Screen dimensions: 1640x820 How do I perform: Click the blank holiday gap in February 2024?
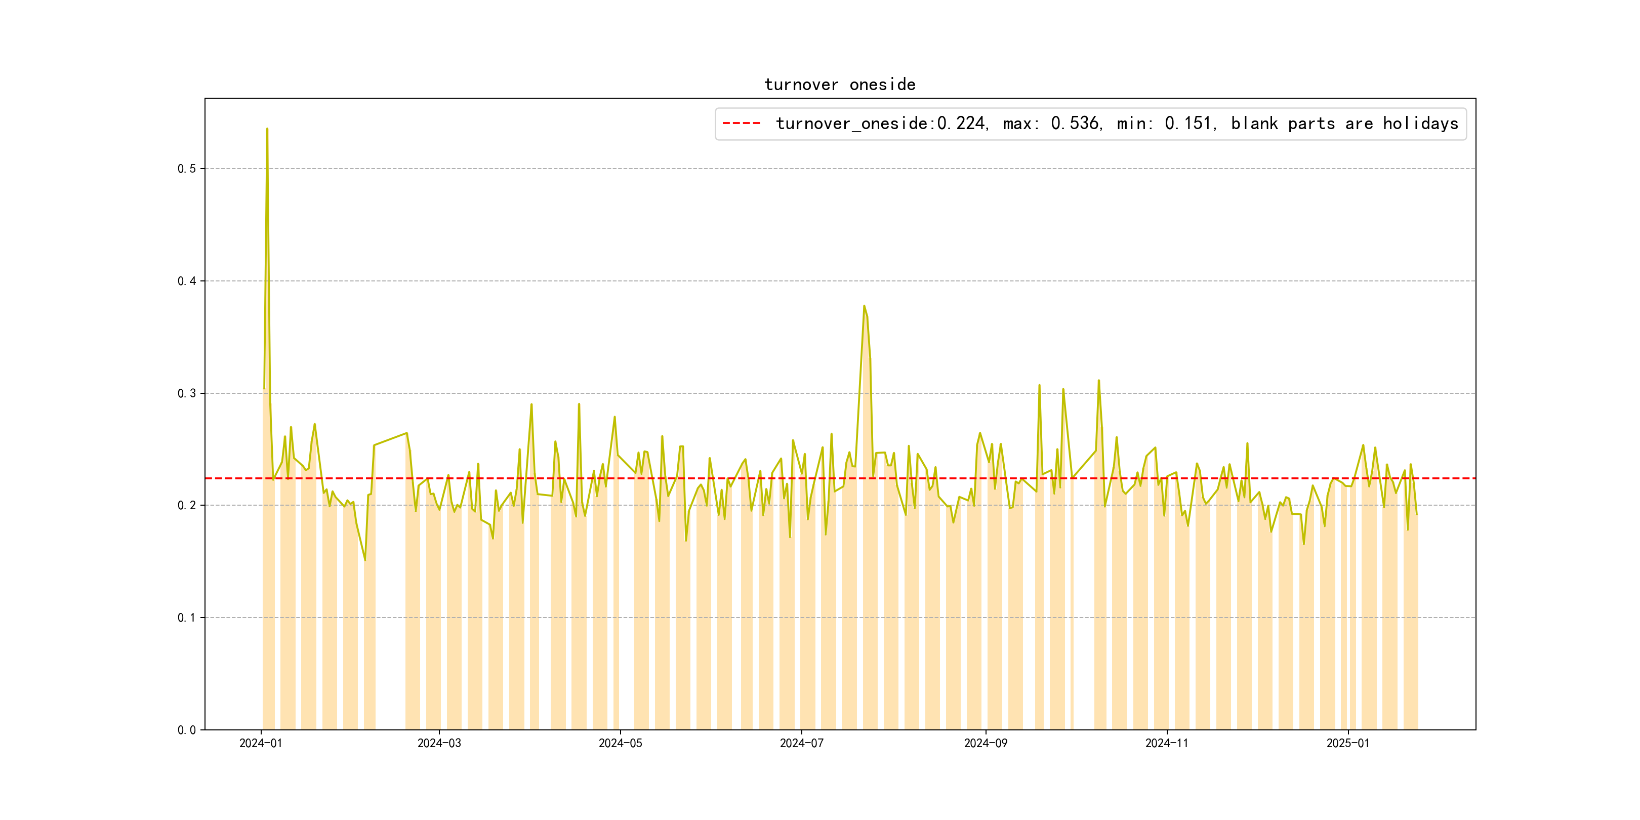click(x=390, y=605)
